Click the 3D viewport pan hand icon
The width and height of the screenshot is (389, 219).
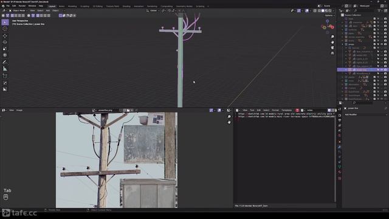coord(332,42)
